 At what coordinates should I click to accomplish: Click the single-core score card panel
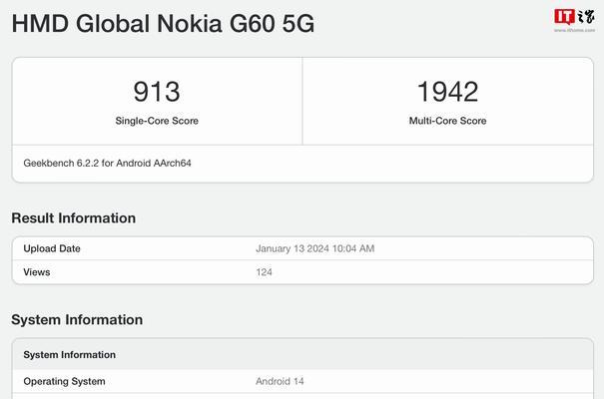(x=157, y=101)
